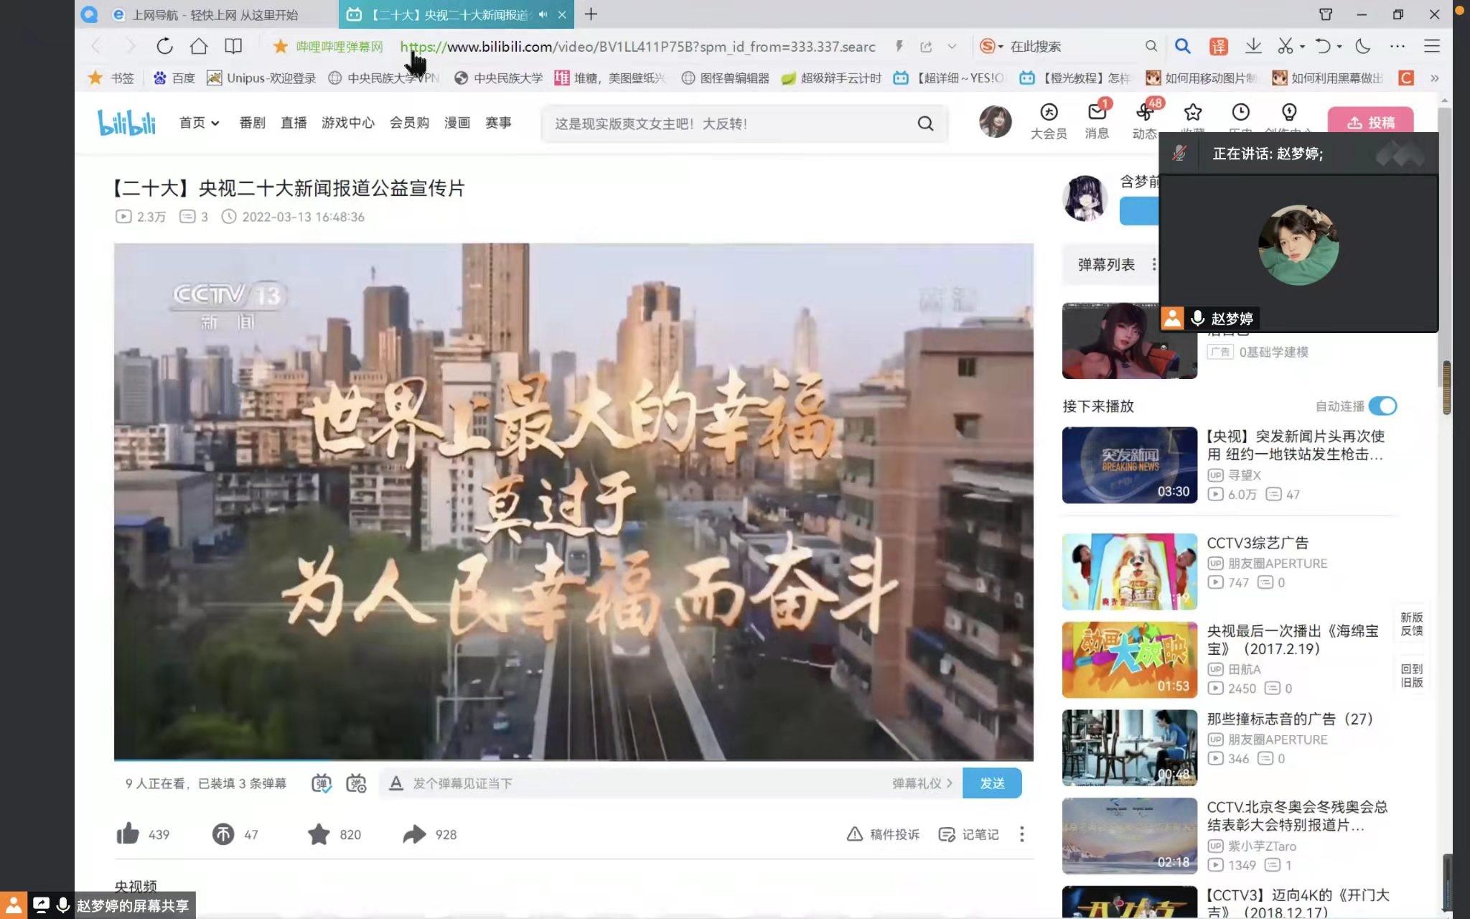The width and height of the screenshot is (1470, 919).
Task: Click the pink 投稿 upload button
Action: [1370, 122]
